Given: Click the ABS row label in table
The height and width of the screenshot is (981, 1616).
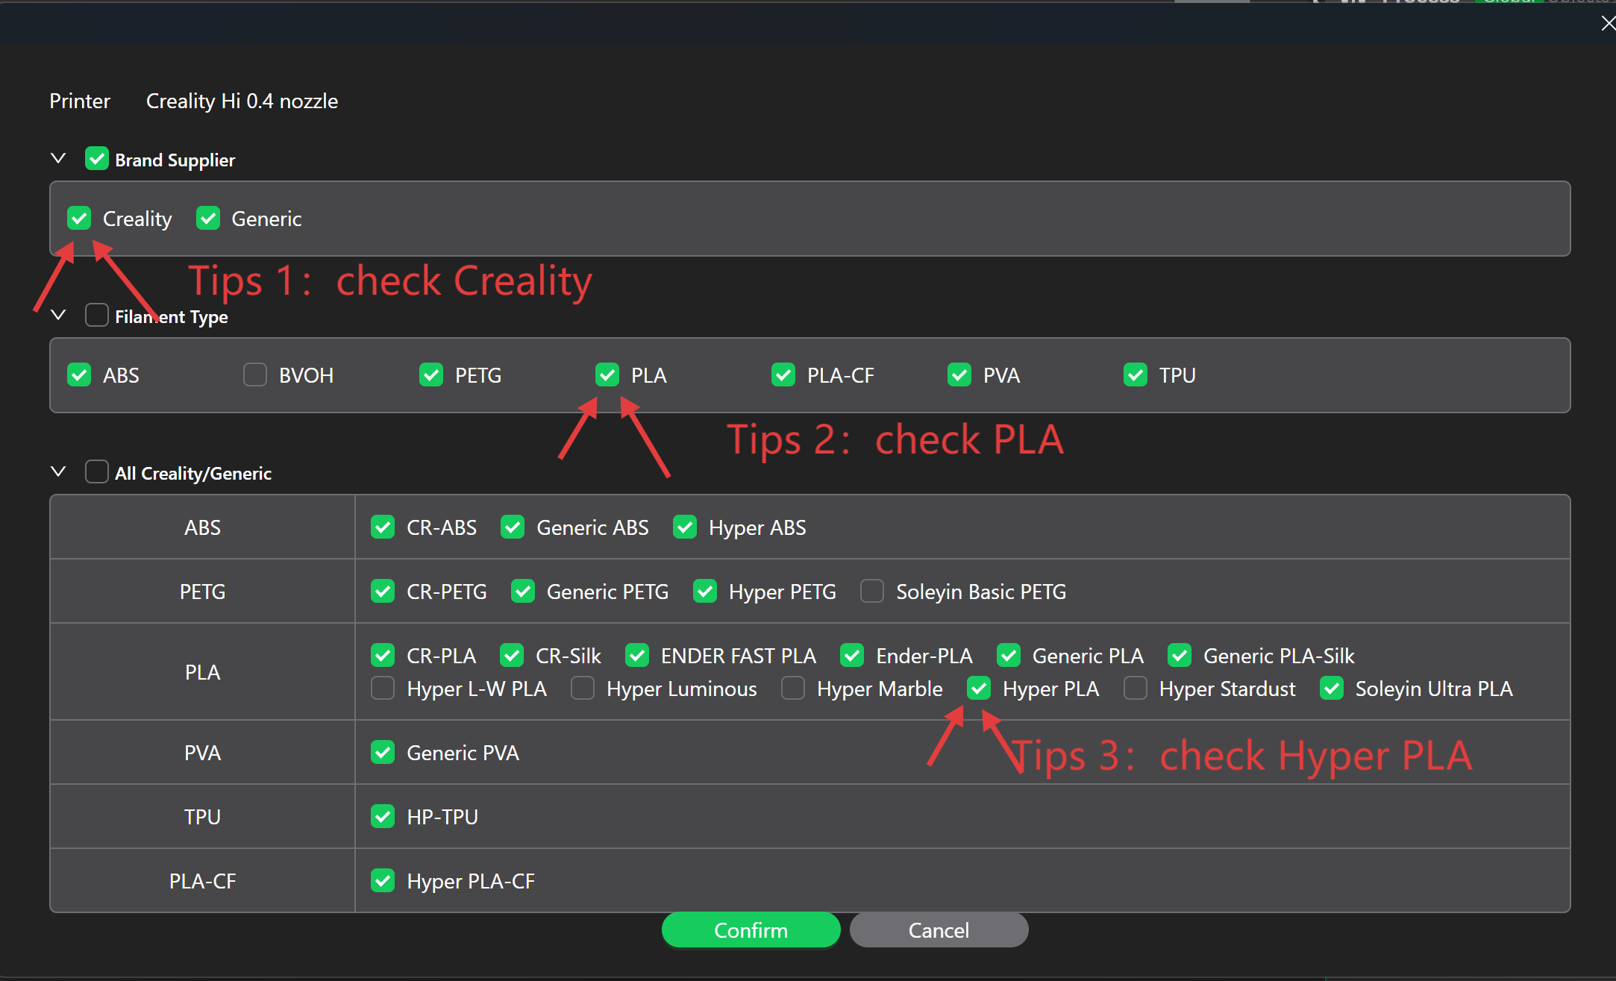Looking at the screenshot, I should 202,527.
